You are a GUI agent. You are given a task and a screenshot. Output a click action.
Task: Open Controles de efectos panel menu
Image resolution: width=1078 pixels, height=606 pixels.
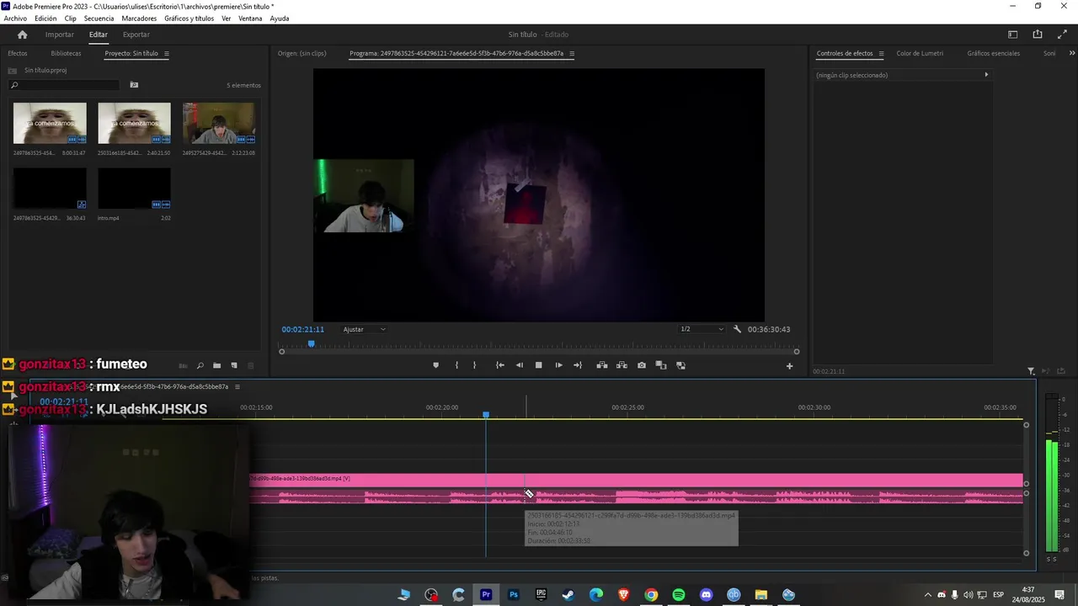[881, 54]
